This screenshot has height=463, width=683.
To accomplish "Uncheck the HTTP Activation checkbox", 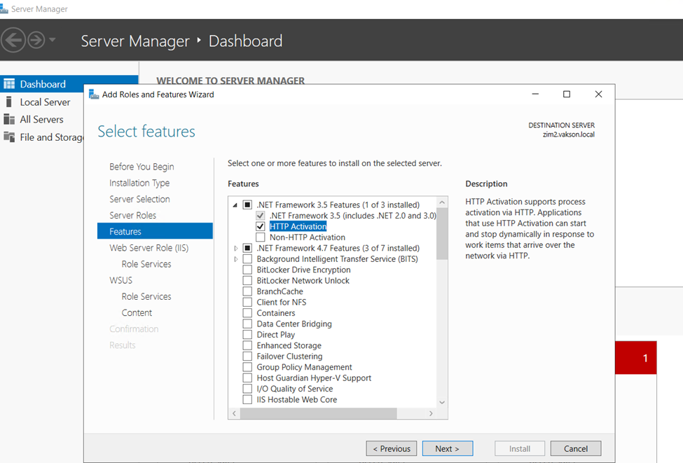I will [261, 227].
